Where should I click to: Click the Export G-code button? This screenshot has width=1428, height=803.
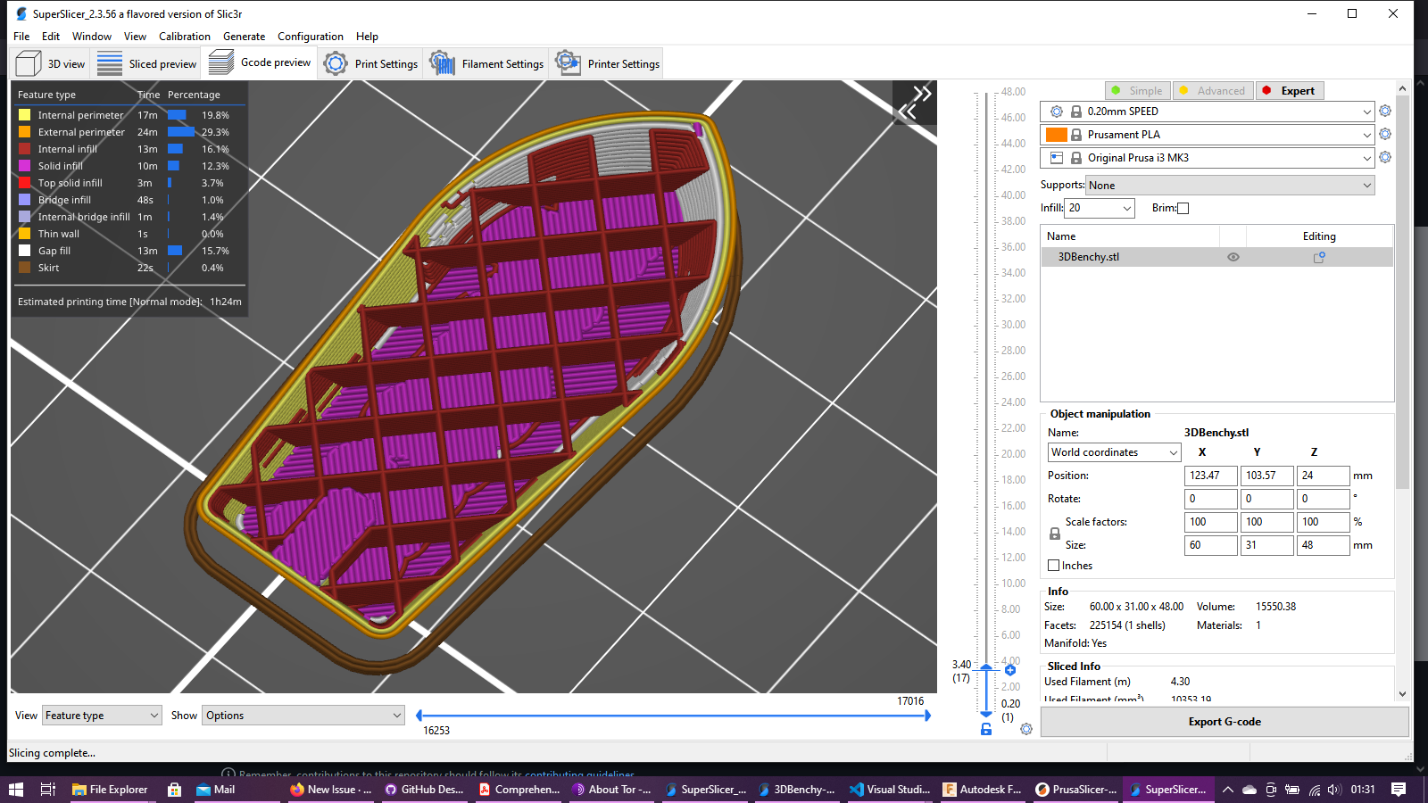click(1225, 722)
